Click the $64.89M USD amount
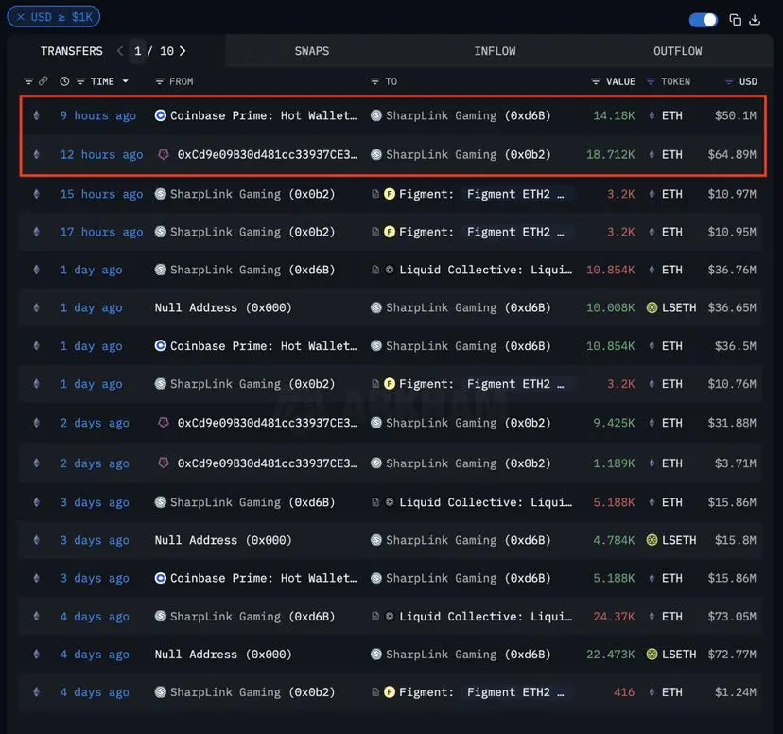783x734 pixels. click(732, 155)
